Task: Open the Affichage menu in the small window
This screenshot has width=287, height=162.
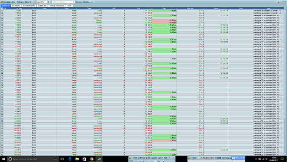Action: (x=142, y=158)
